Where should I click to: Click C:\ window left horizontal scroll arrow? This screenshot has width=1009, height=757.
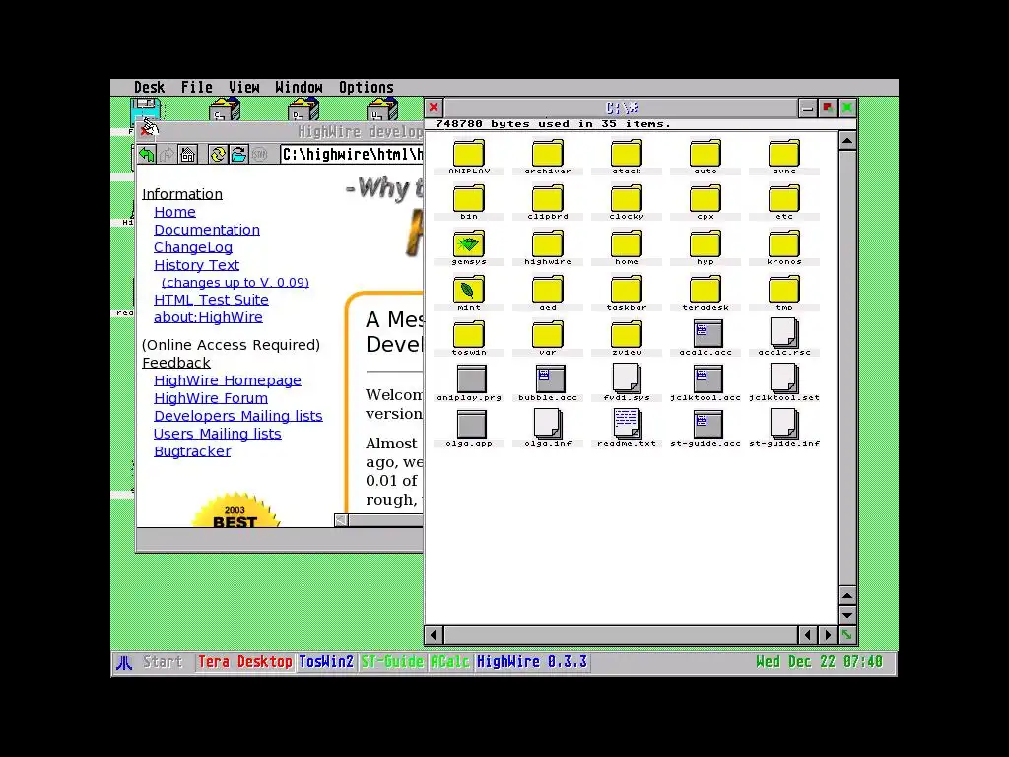(434, 636)
